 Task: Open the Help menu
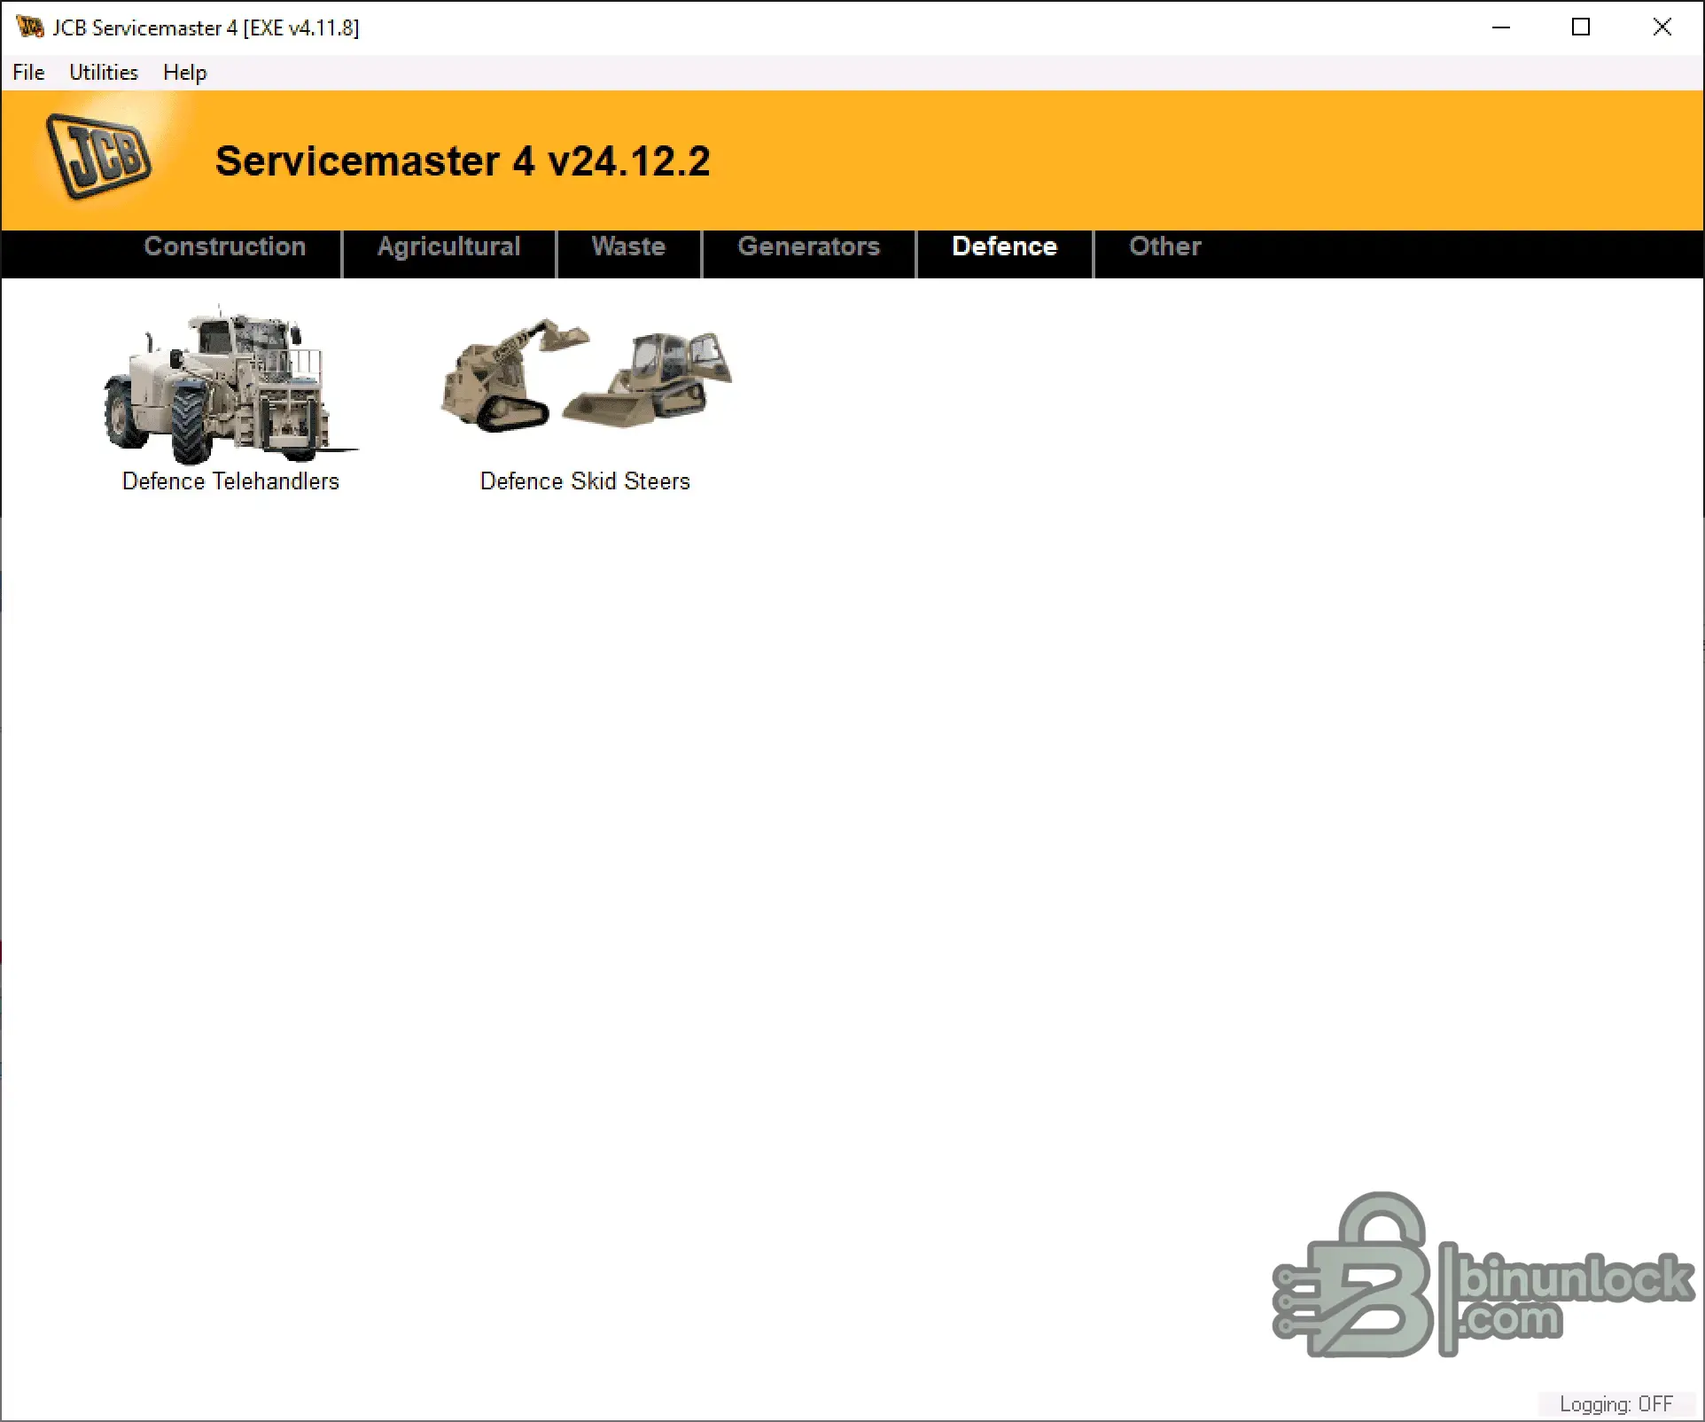[185, 73]
